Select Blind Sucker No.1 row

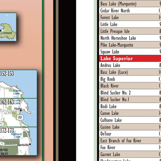click(x=130, y=99)
